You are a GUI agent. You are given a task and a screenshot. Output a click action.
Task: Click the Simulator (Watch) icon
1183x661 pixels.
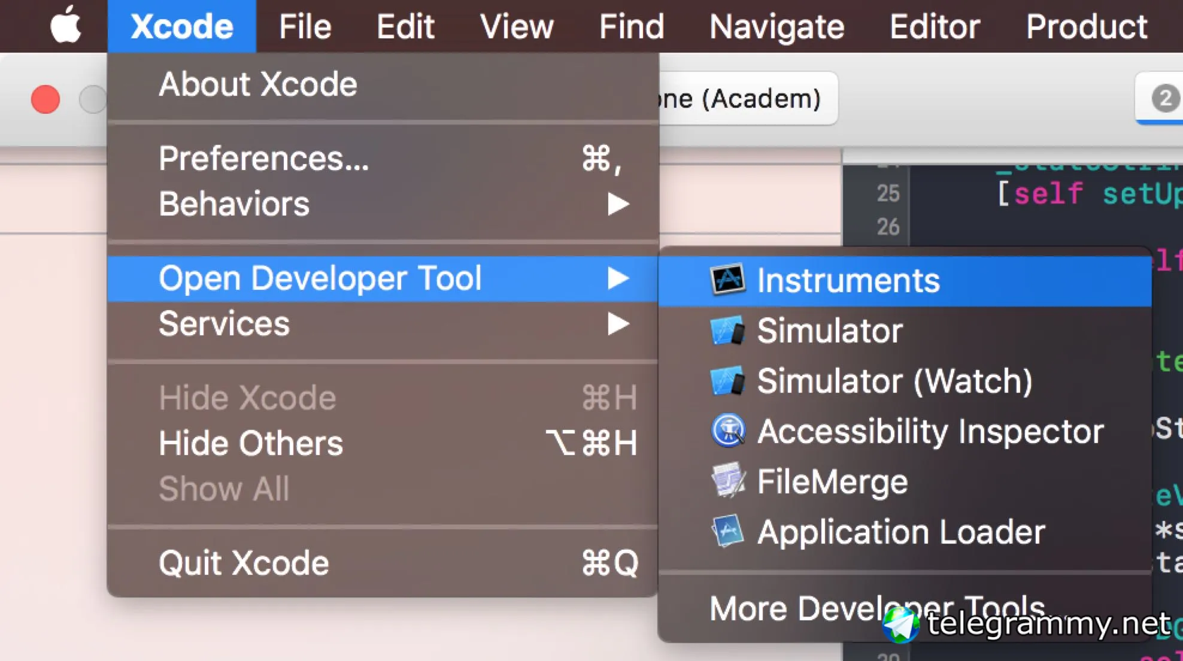click(x=727, y=381)
